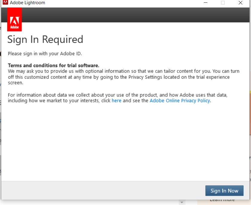Open the 'here' data collection link
Image resolution: width=251 pixels, height=205 pixels.
[116, 101]
